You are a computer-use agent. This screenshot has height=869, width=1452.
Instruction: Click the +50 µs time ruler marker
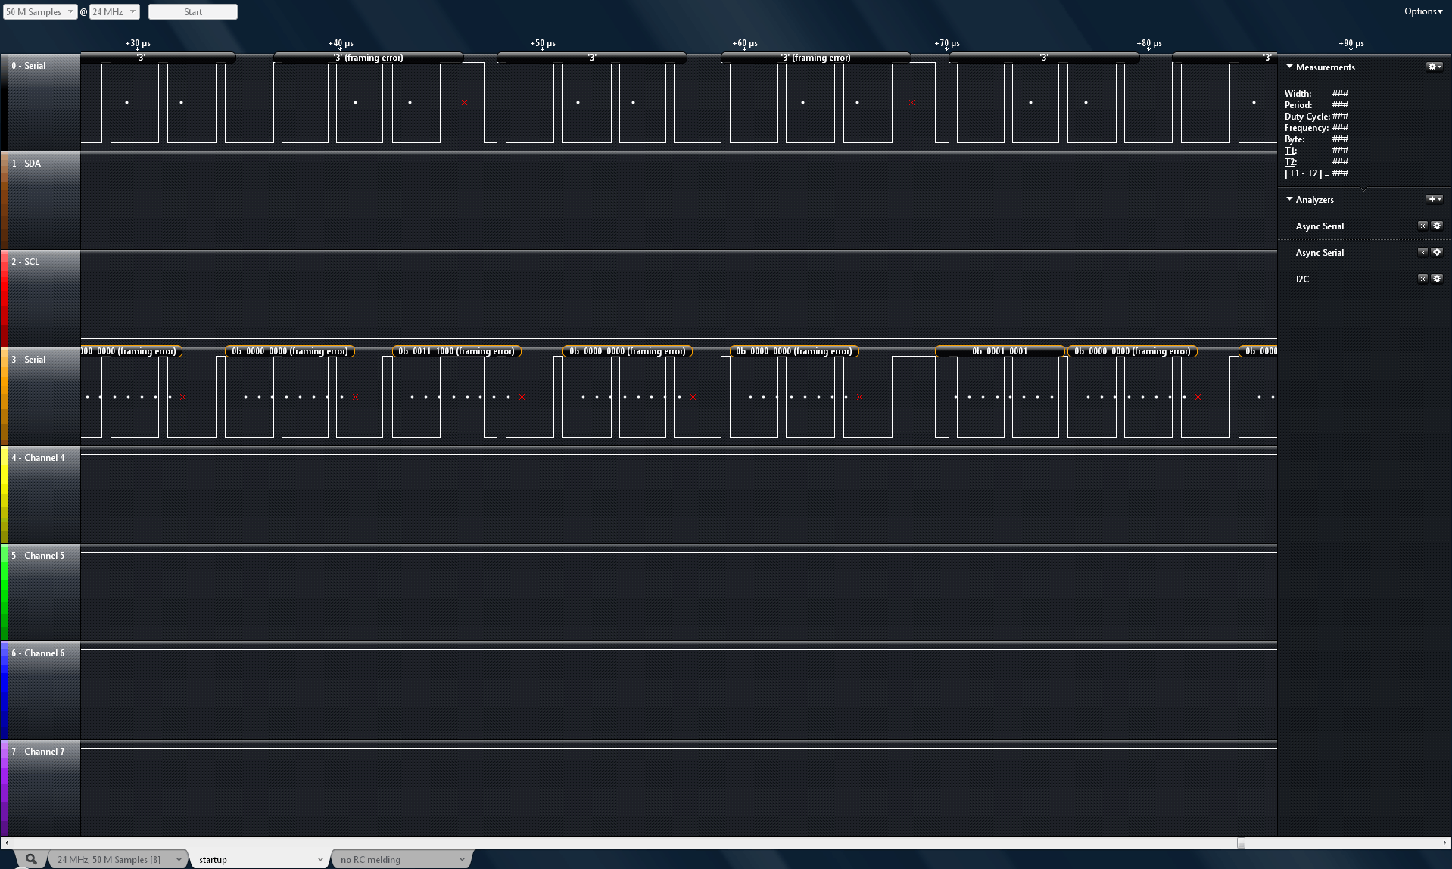click(543, 43)
